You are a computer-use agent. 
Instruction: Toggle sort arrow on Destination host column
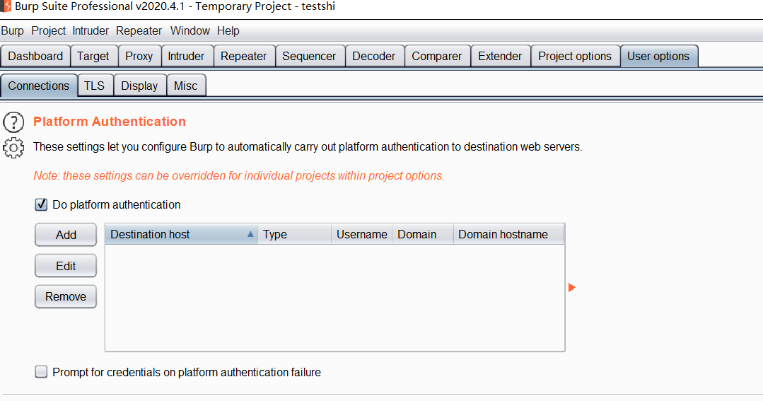[x=250, y=234]
